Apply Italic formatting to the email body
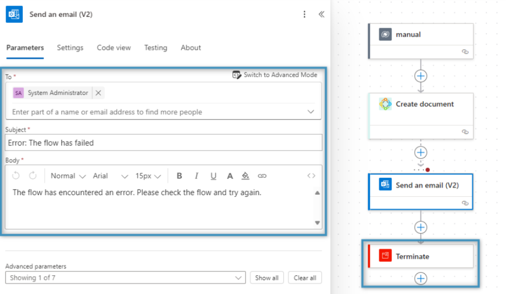This screenshot has width=506, height=294. pyautogui.click(x=196, y=175)
